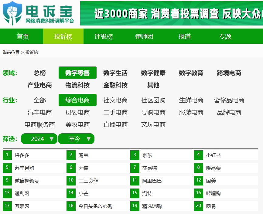Select the 物流科技 domain
Viewport: 263px width, 214px height.
tap(77, 85)
